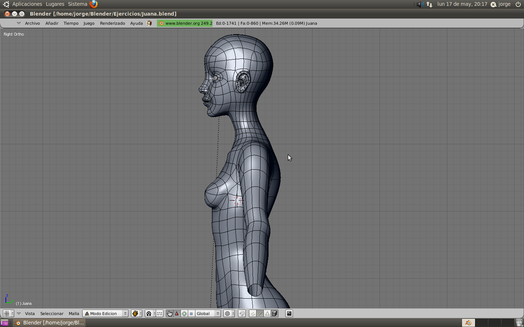Click the www.blender.org 249.2 link
This screenshot has height=327, width=524.
click(185, 23)
